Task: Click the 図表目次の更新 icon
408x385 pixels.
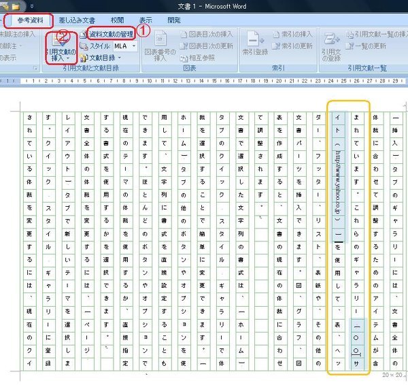Action: (184, 46)
